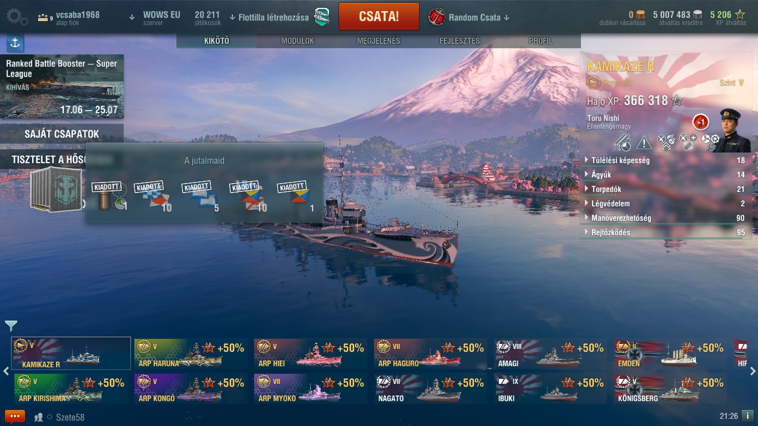Expand the Túlélési képesség stat
Viewport: 758px width, 426px height.
[x=666, y=160]
